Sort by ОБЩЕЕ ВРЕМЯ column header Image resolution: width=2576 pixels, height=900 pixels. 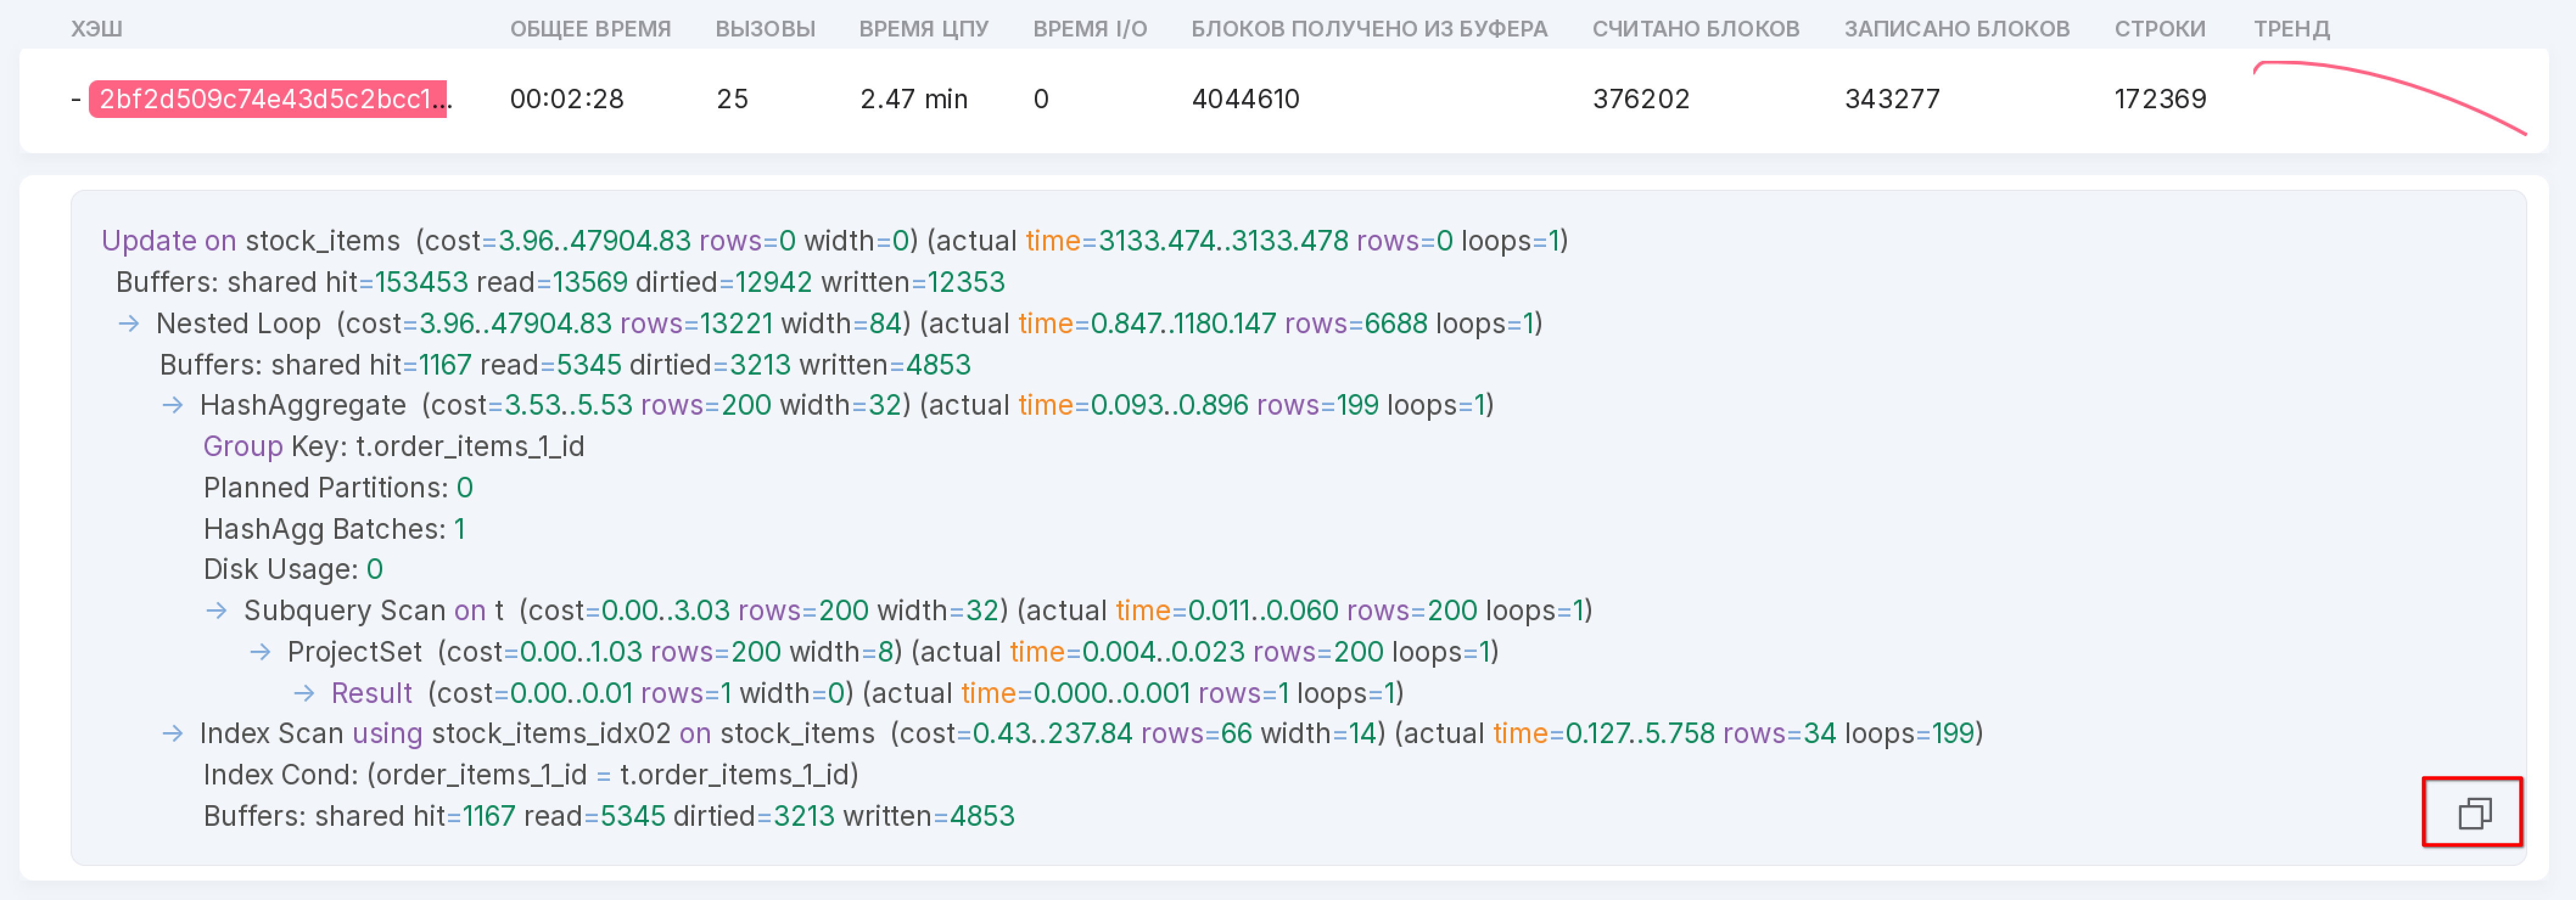coord(590,29)
